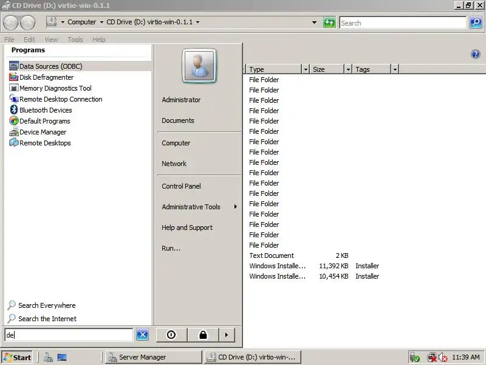Open Remote Desktops icon
The height and width of the screenshot is (365, 486).
(13, 143)
